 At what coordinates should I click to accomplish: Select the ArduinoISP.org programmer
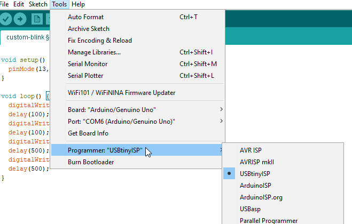tap(261, 197)
